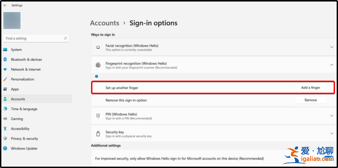Click the Apps sidebar icon

(5, 89)
